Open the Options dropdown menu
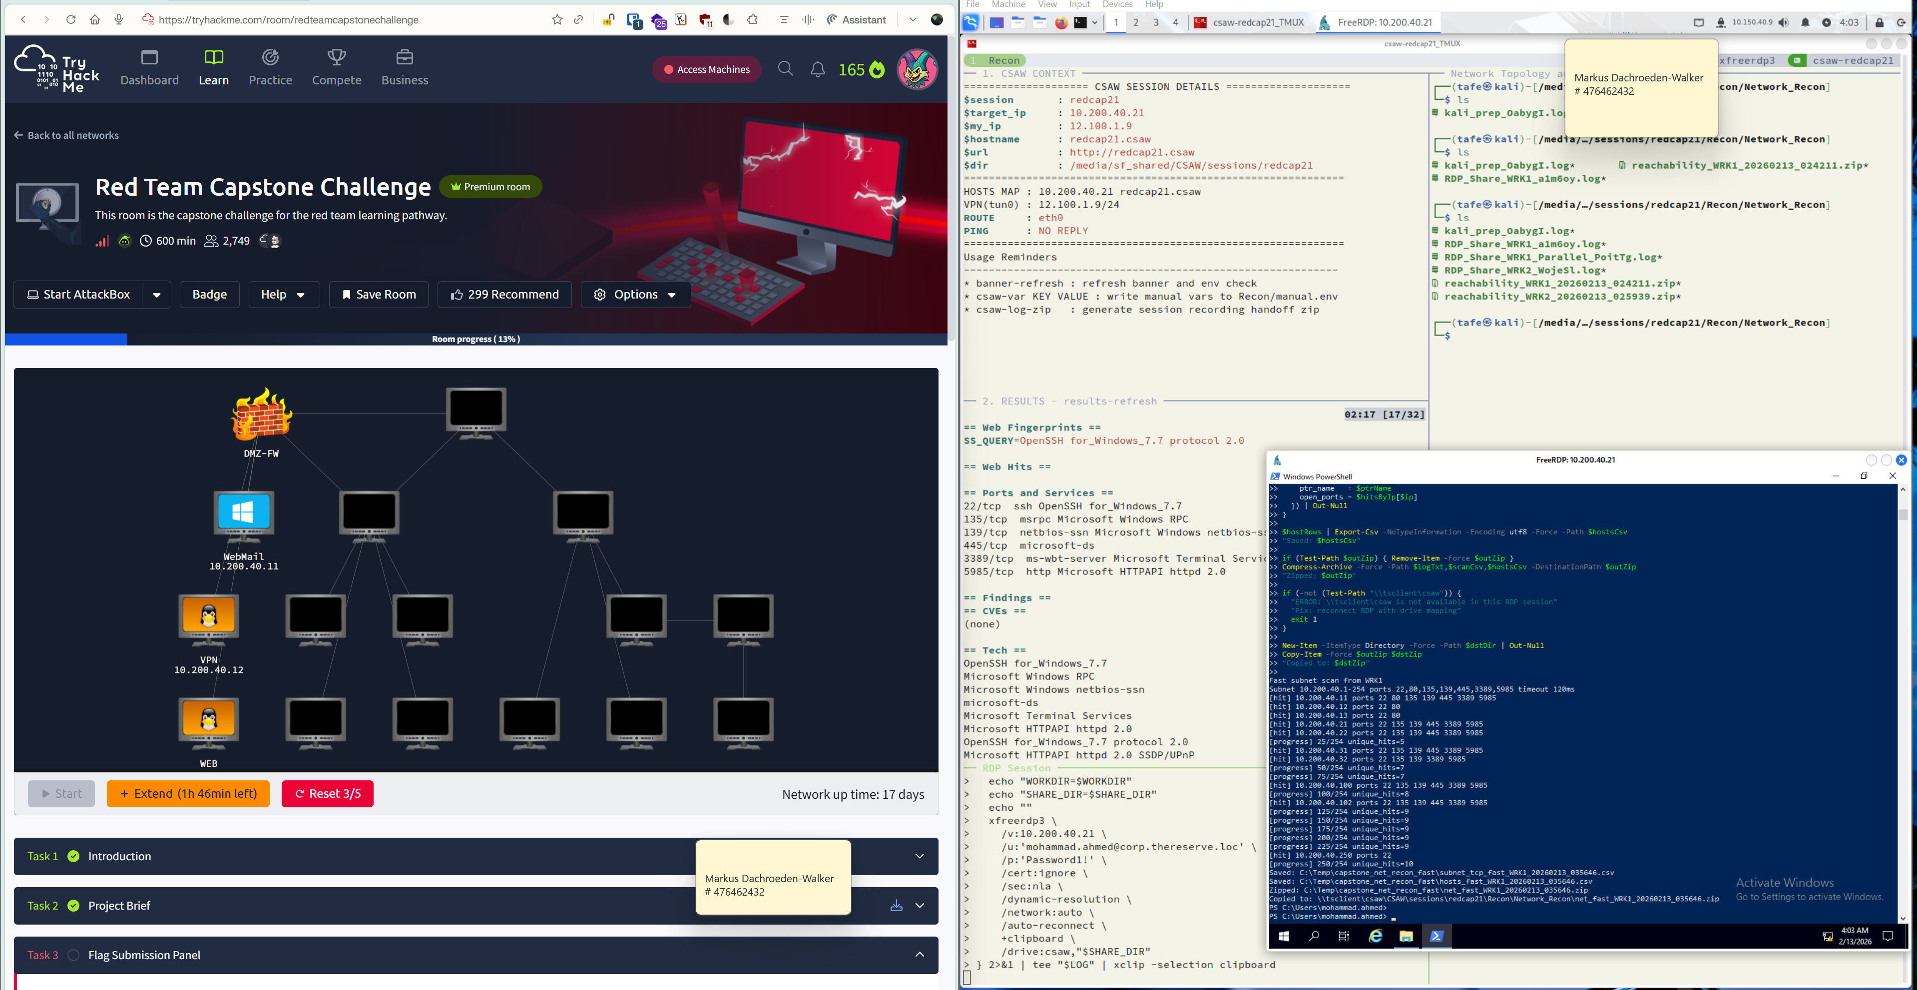The width and height of the screenshot is (1917, 990). pyautogui.click(x=635, y=295)
